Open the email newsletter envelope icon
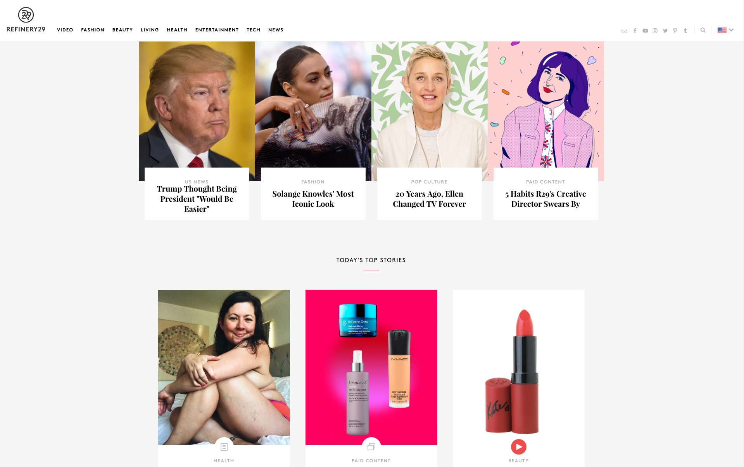This screenshot has width=744, height=467. (624, 31)
